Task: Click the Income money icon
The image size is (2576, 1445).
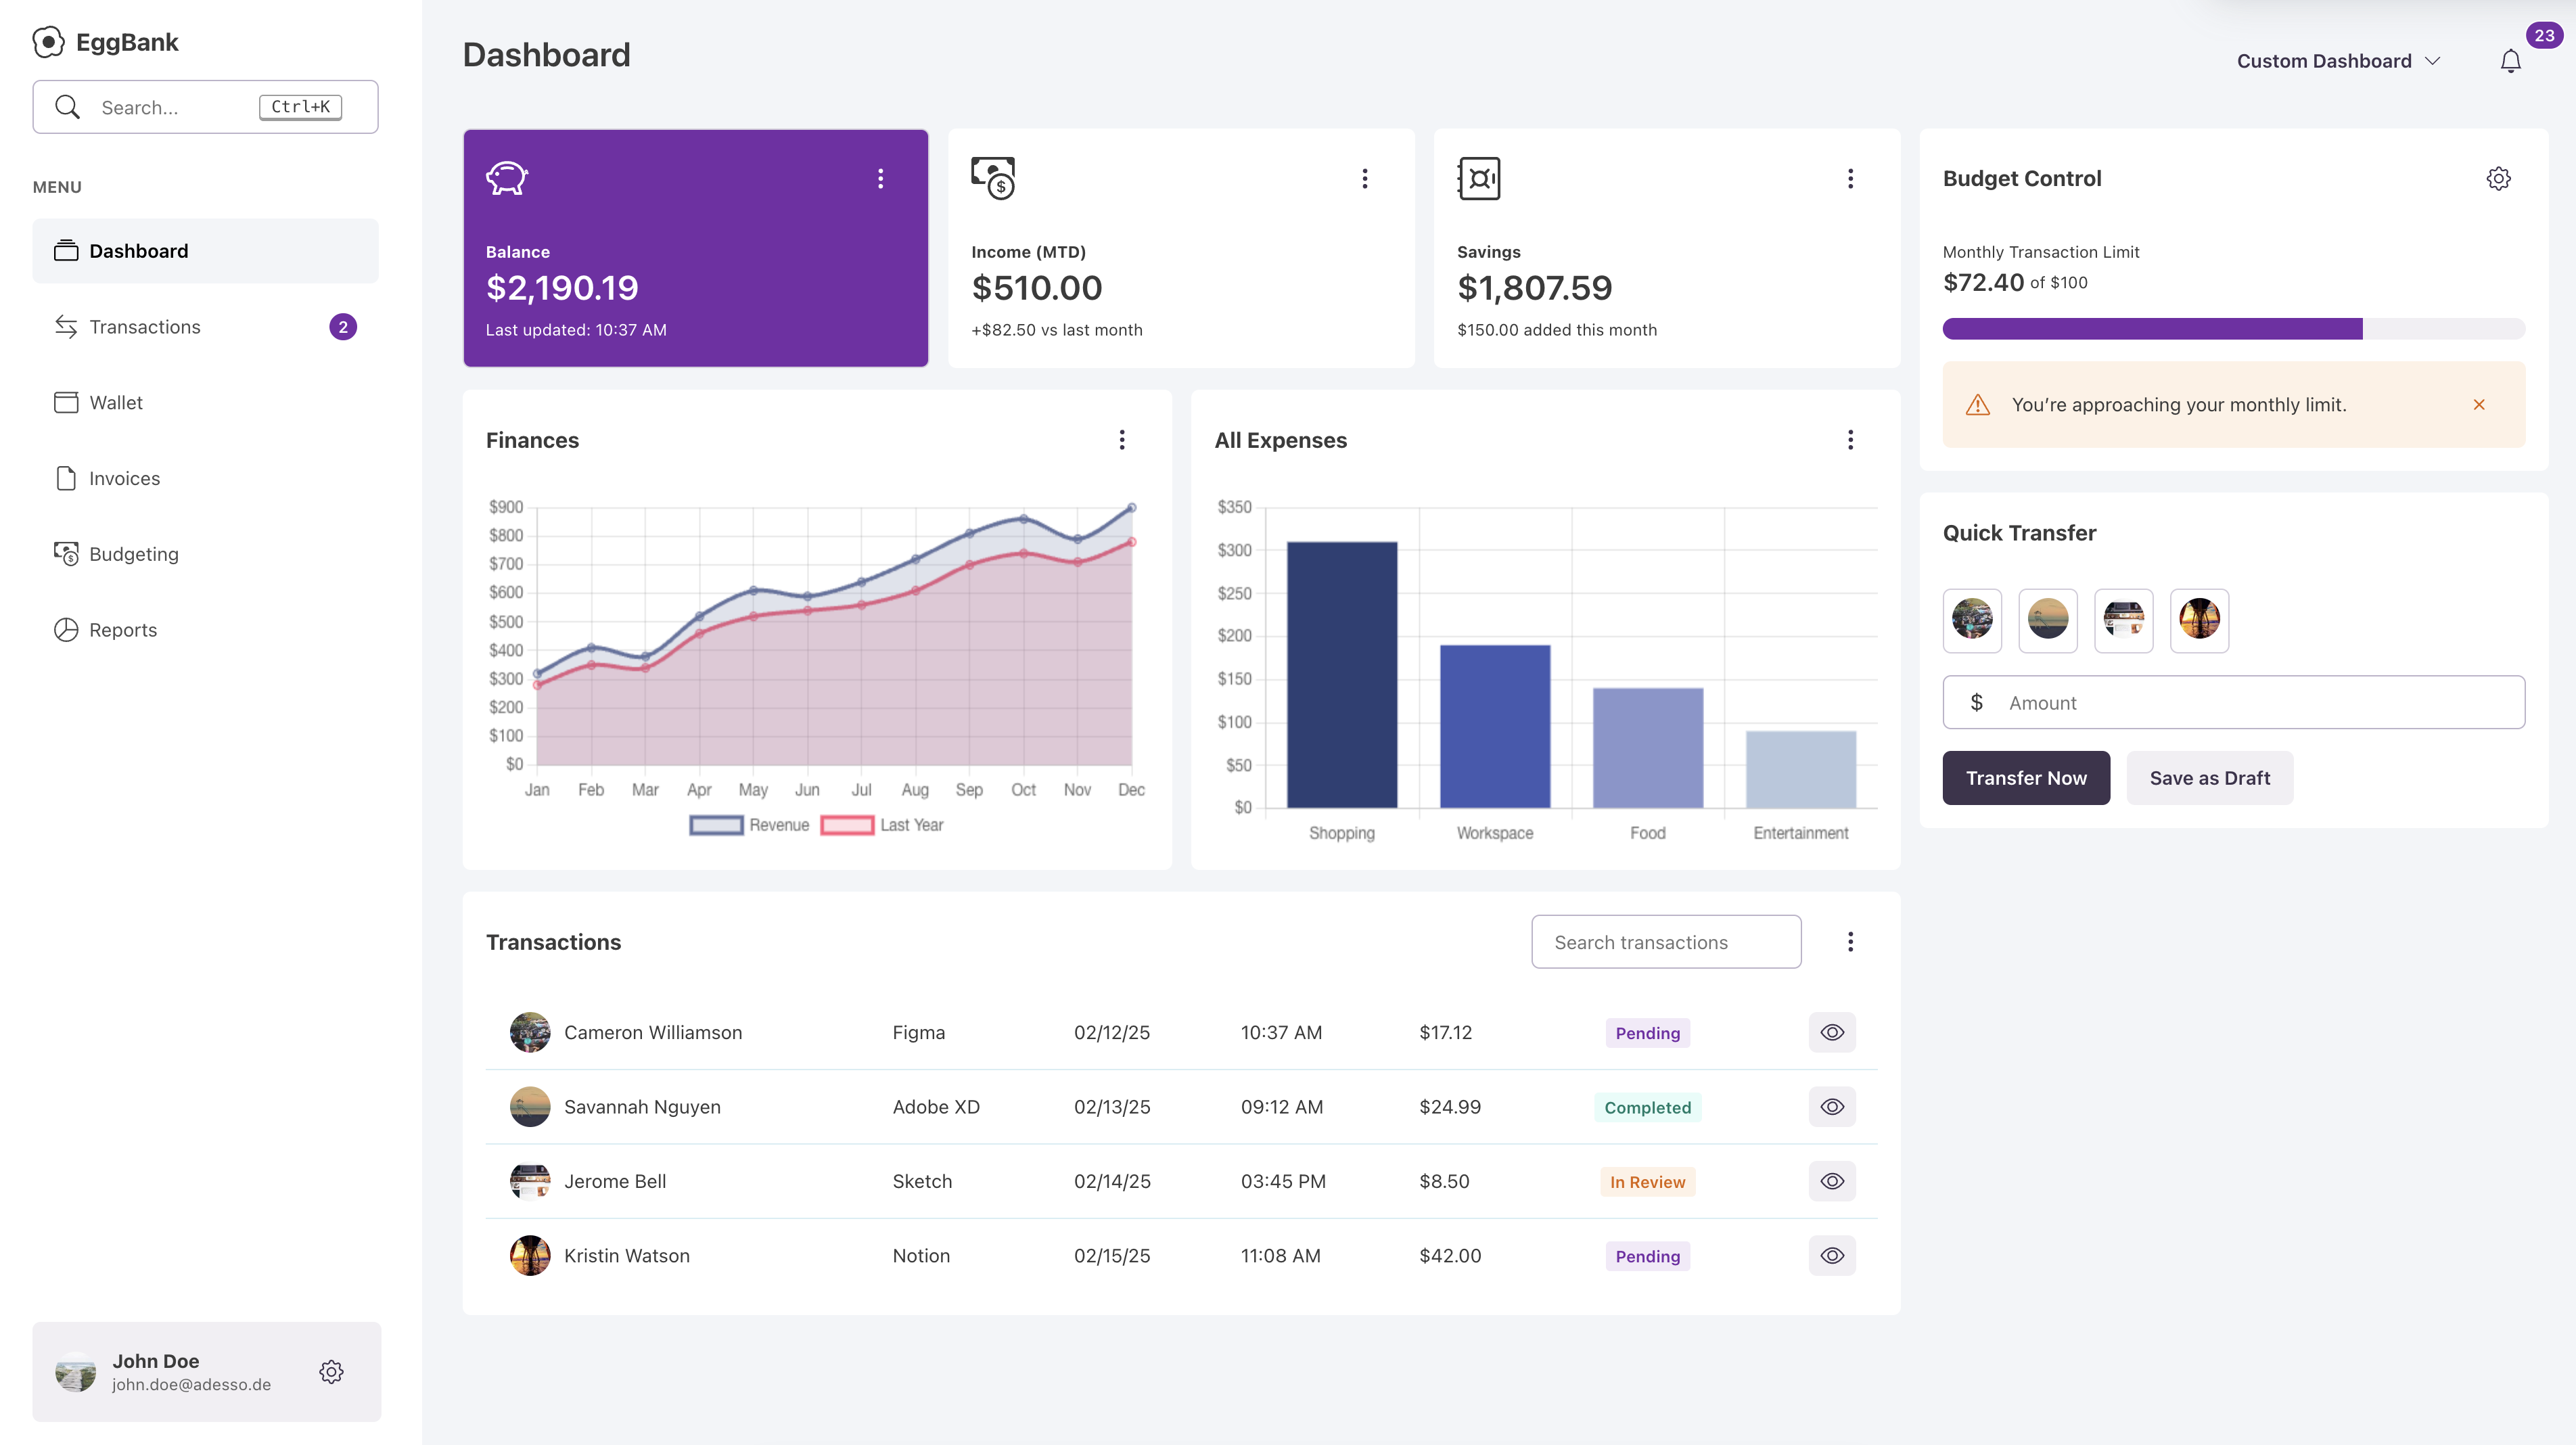Action: tap(992, 179)
